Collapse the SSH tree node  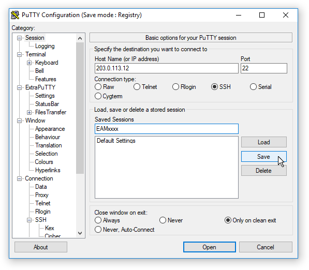tap(29, 220)
